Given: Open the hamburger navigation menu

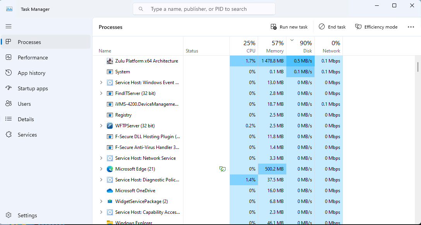Looking at the screenshot, I should (x=9, y=26).
